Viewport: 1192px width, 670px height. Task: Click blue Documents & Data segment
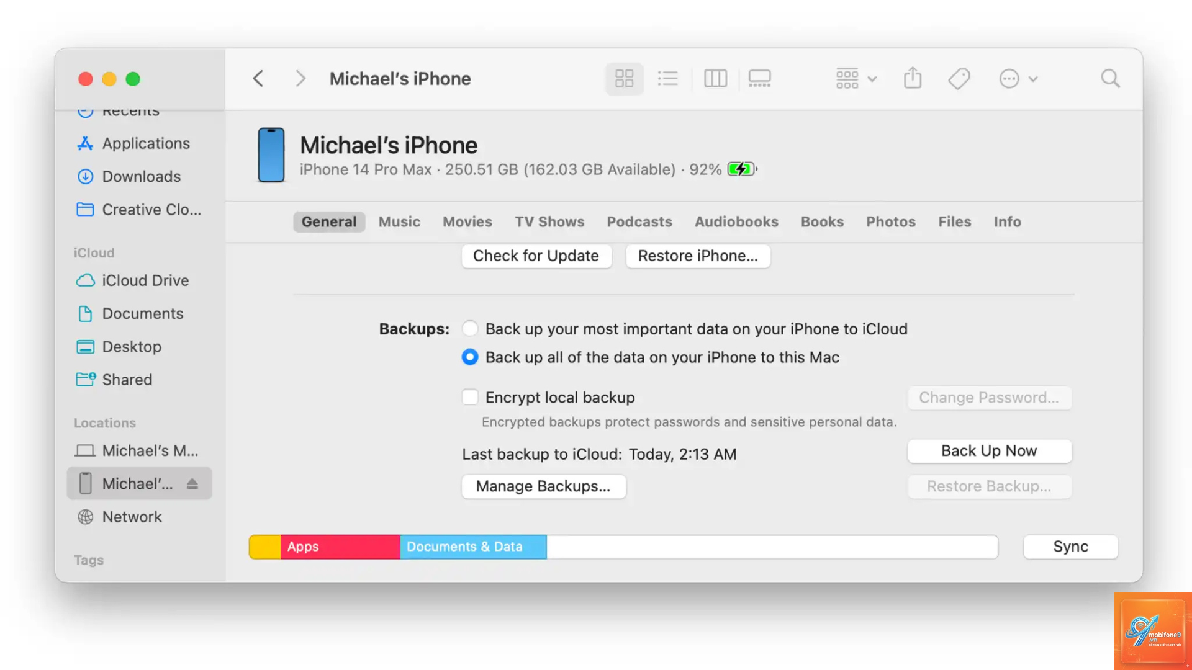pyautogui.click(x=473, y=547)
